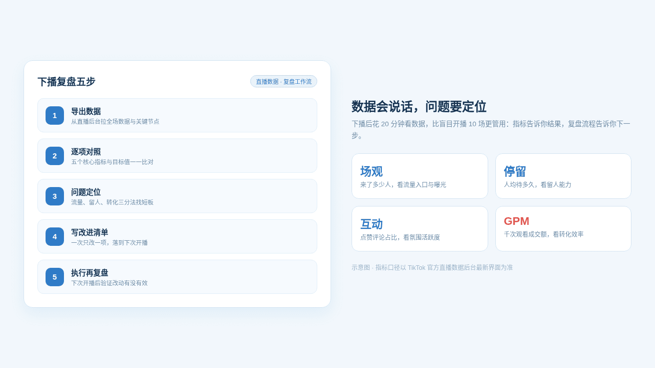Click the text 一次只改一项，落到下次开播
The width and height of the screenshot is (655, 368).
[x=110, y=243]
